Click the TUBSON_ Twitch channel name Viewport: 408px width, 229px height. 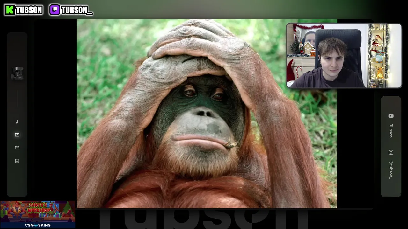(76, 10)
